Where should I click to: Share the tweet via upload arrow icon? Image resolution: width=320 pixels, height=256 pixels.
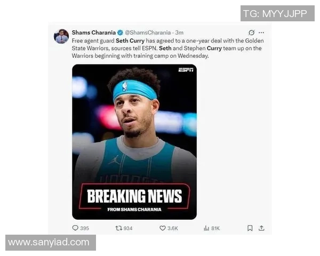261,228
